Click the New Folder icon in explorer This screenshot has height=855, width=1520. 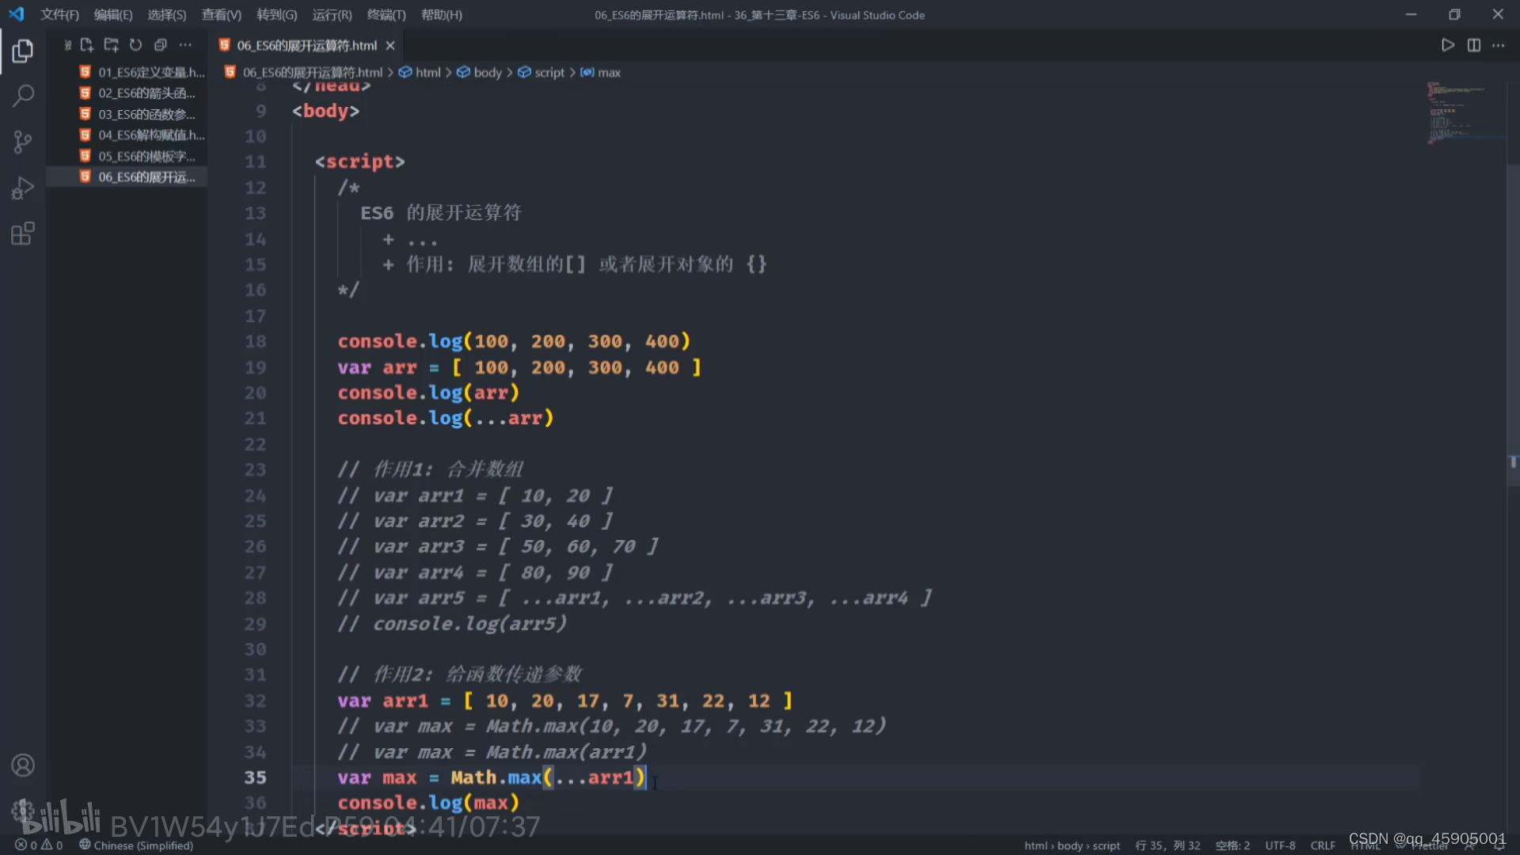111,45
